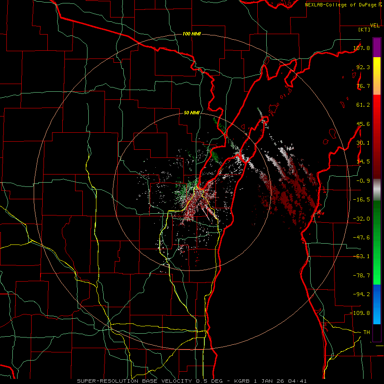Click the -94.2 velocity scale value

361,294
